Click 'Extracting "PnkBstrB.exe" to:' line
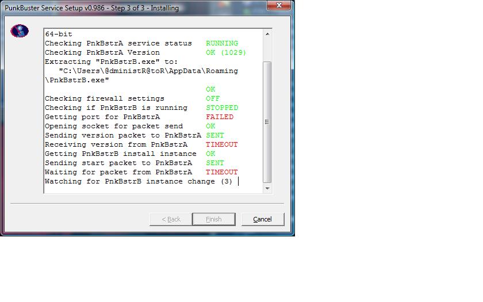The height and width of the screenshot is (302, 483). 111,62
